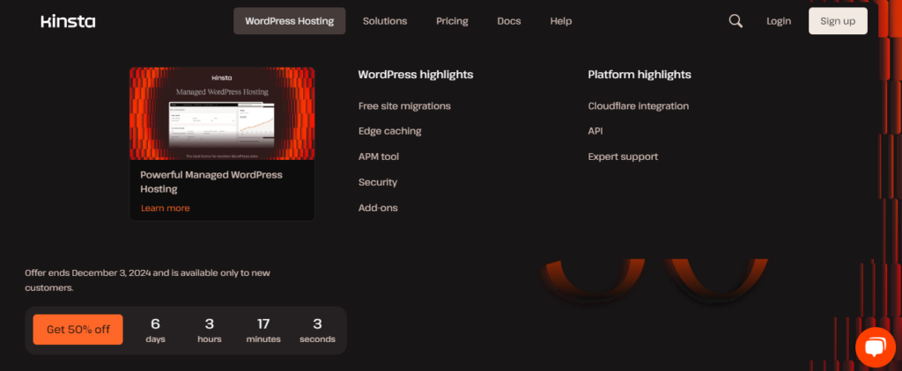Viewport: 902px width, 371px height.
Task: Expand the Help menu
Action: click(560, 21)
